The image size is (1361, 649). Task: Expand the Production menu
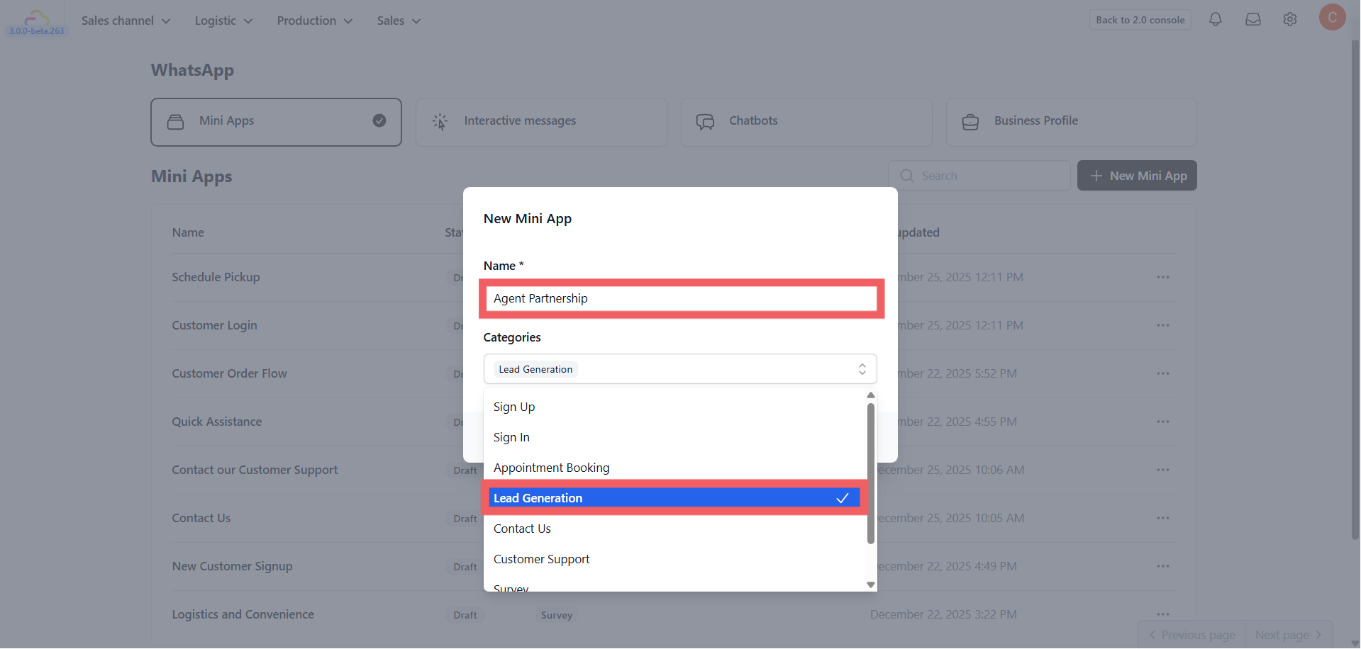point(314,21)
